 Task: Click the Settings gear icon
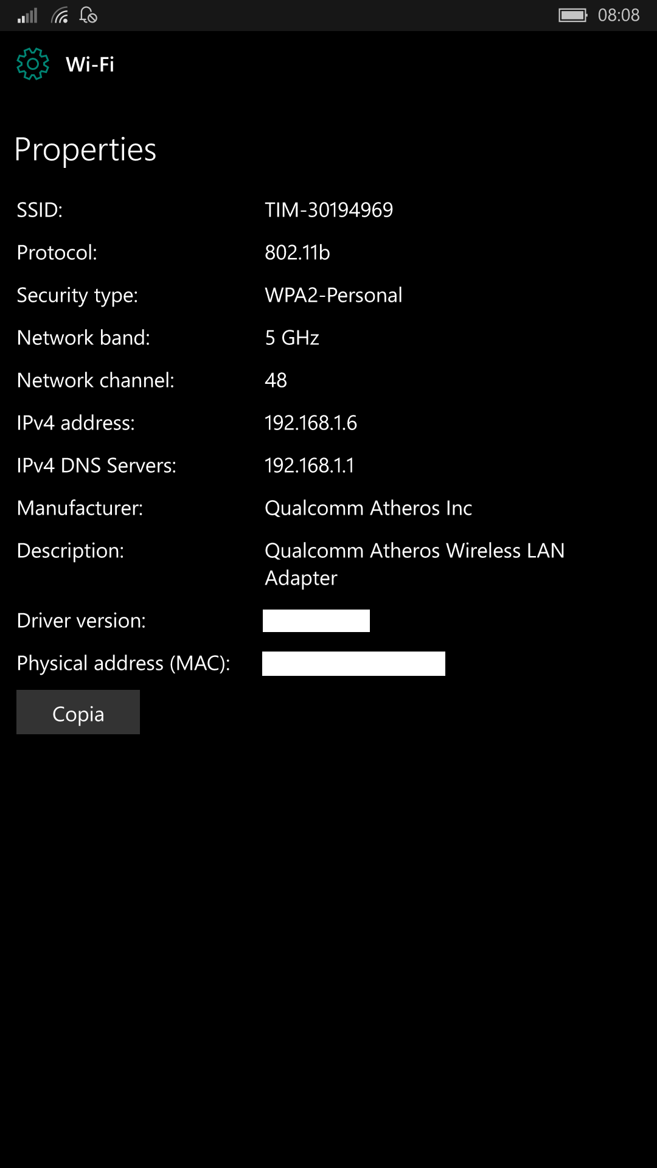33,64
